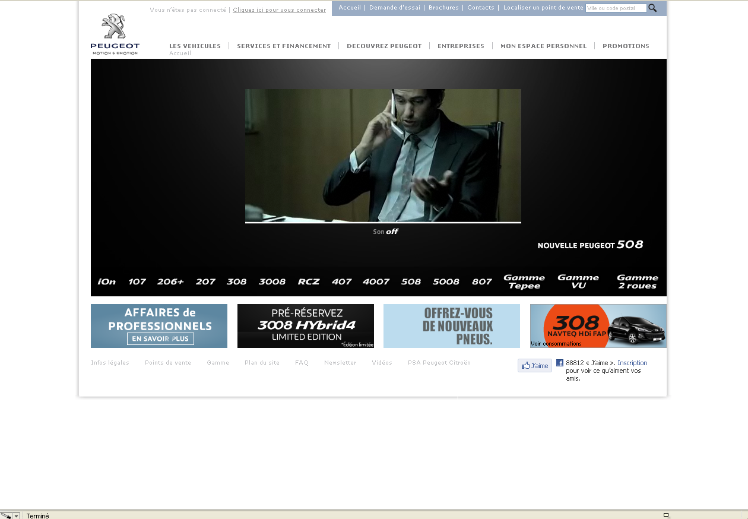Open Contacts link
This screenshot has height=519, width=748.
pyautogui.click(x=481, y=8)
